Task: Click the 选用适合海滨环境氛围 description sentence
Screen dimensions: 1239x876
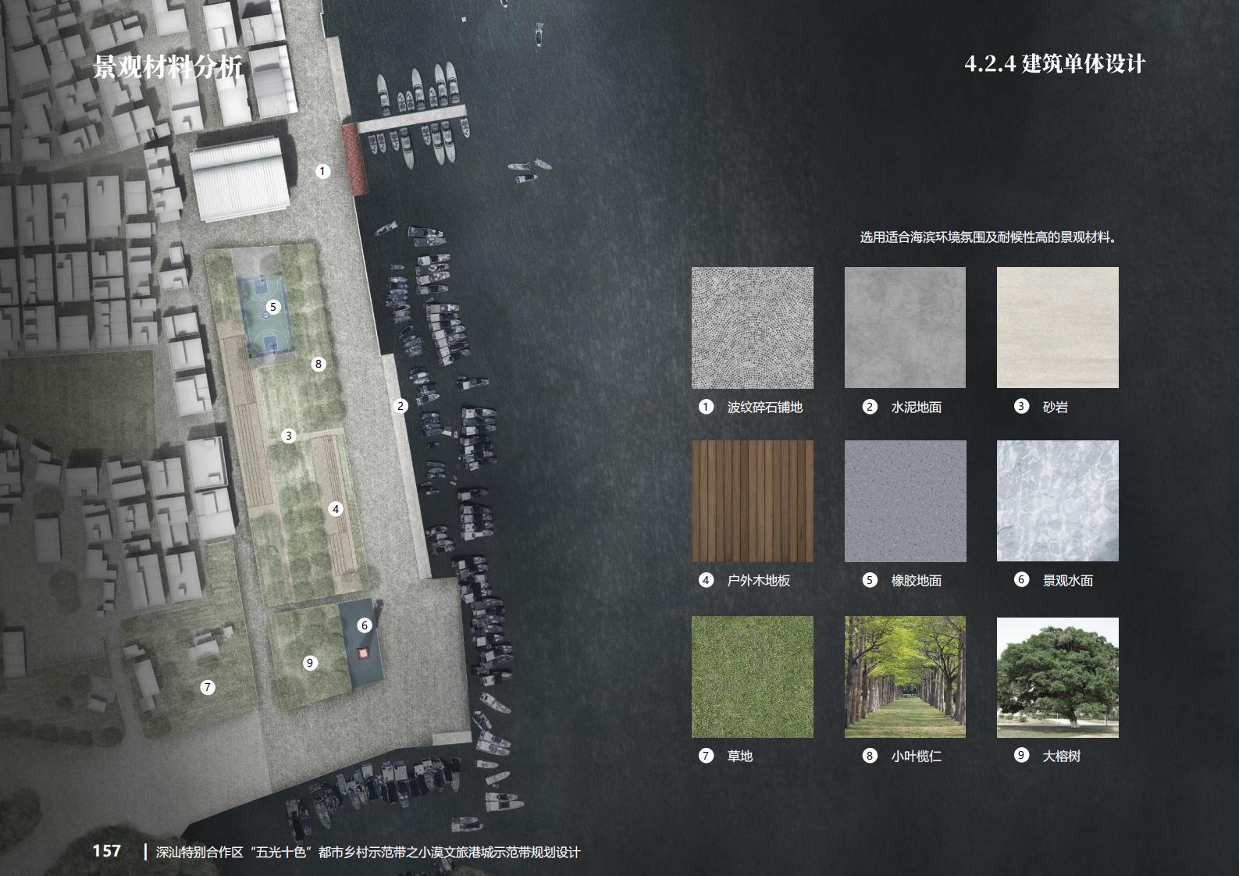Action: (988, 237)
